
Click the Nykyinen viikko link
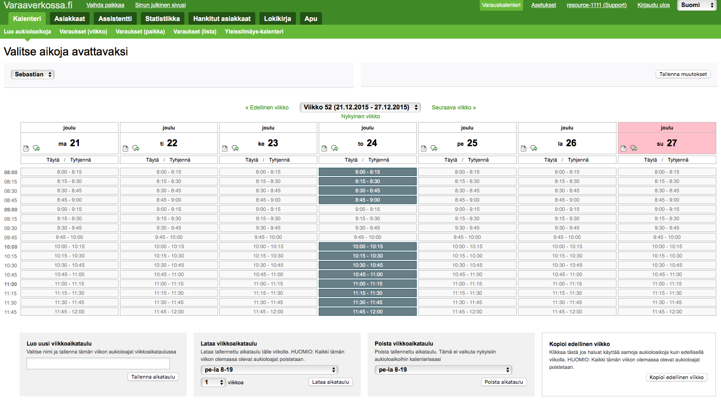point(361,116)
